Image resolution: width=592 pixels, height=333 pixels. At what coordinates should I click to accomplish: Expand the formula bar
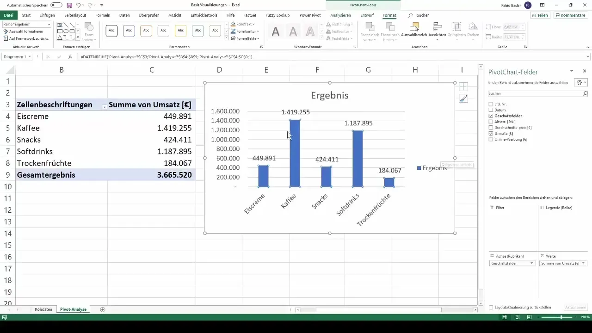pyautogui.click(x=588, y=57)
